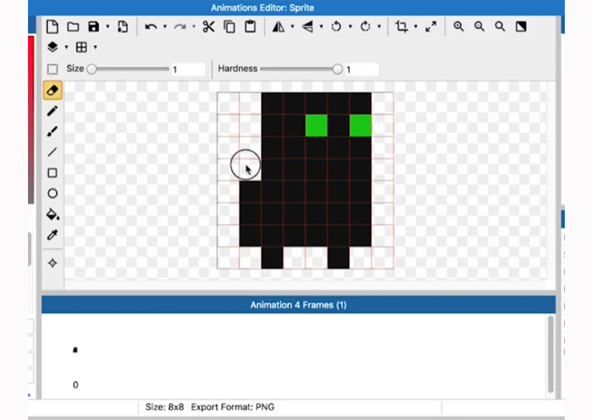
Task: Expand the rotate clockwise dropdown arrow
Action: [x=379, y=27]
